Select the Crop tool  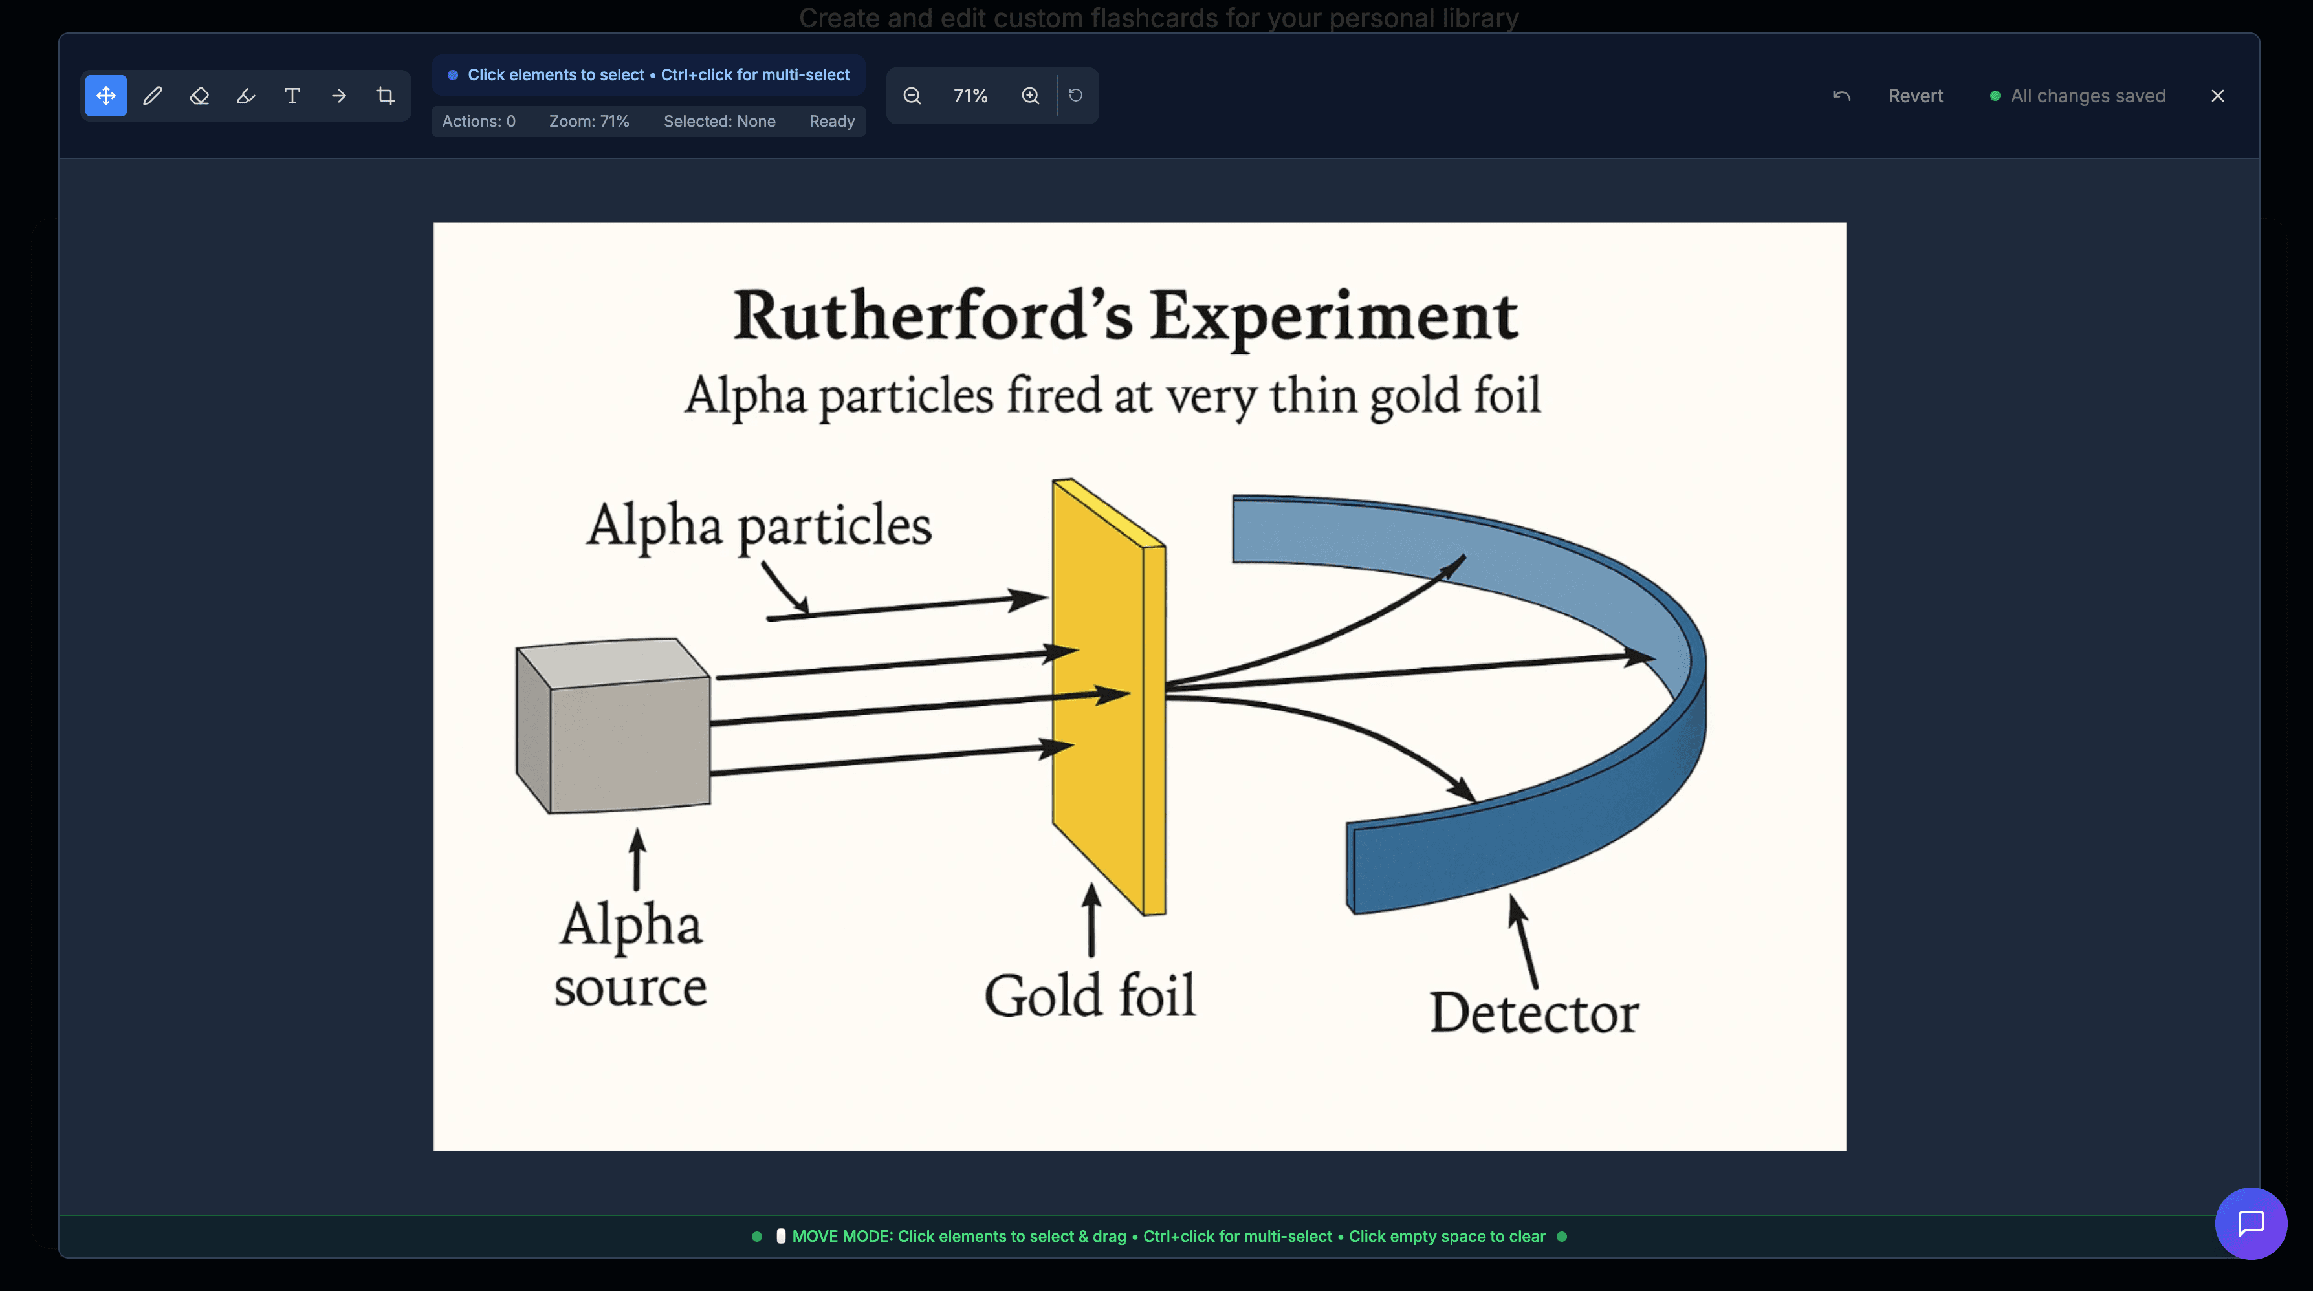[x=385, y=95]
